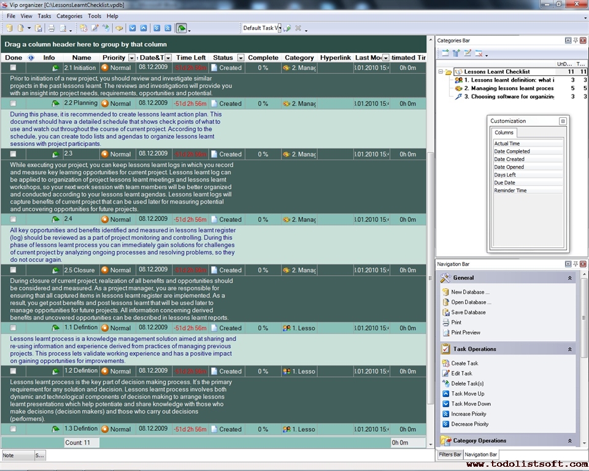Collapse the General section in Navigation Bar

(570, 278)
